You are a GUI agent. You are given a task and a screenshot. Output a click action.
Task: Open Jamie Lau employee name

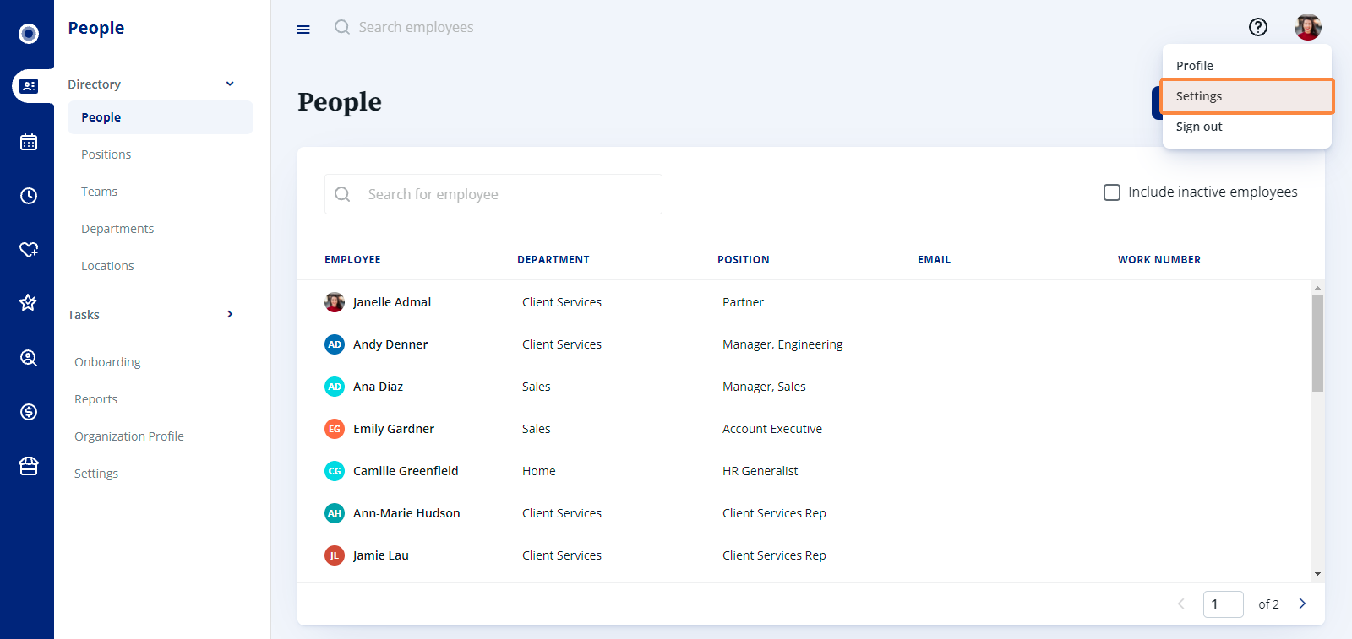pyautogui.click(x=381, y=555)
